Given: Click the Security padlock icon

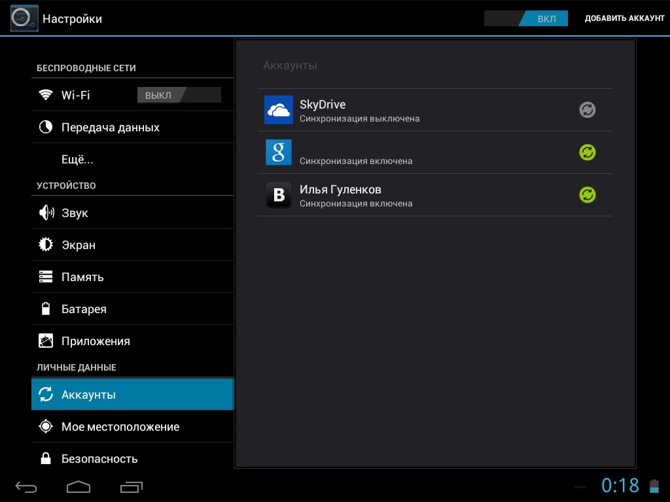Looking at the screenshot, I should coord(46,458).
